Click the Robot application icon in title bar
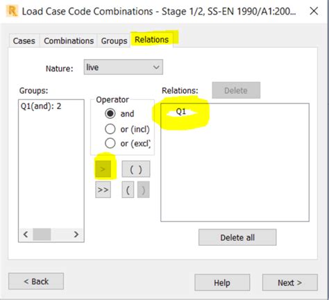Viewport: 329px width, 300px height. pyautogui.click(x=12, y=11)
